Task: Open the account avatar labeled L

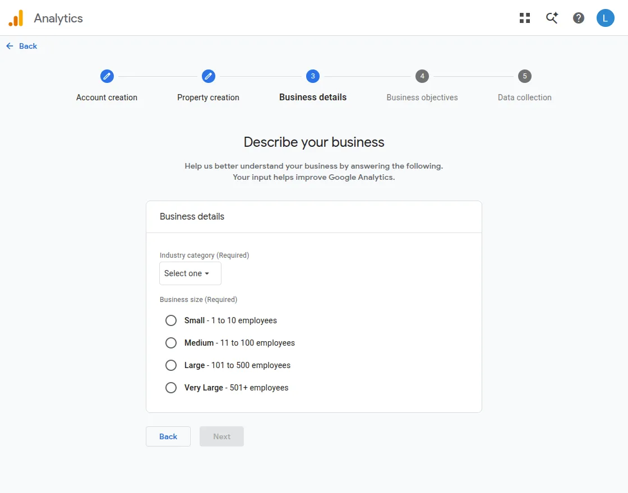Action: [x=605, y=18]
